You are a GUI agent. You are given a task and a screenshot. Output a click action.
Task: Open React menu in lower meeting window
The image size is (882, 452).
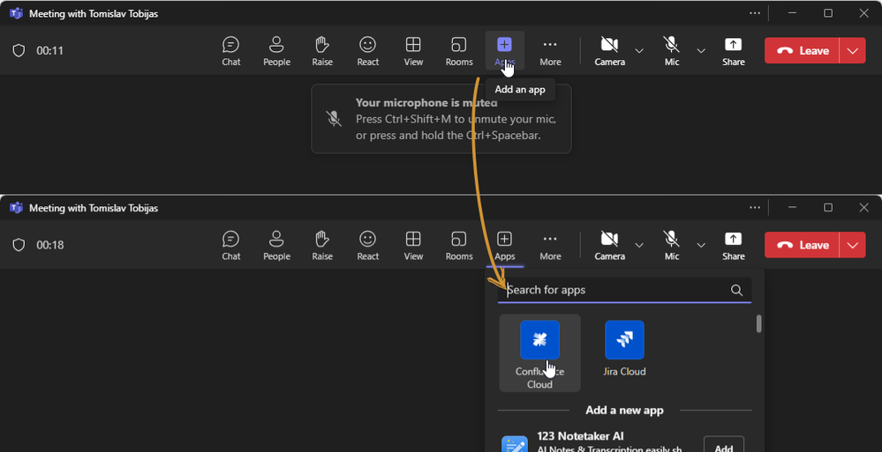tap(368, 245)
